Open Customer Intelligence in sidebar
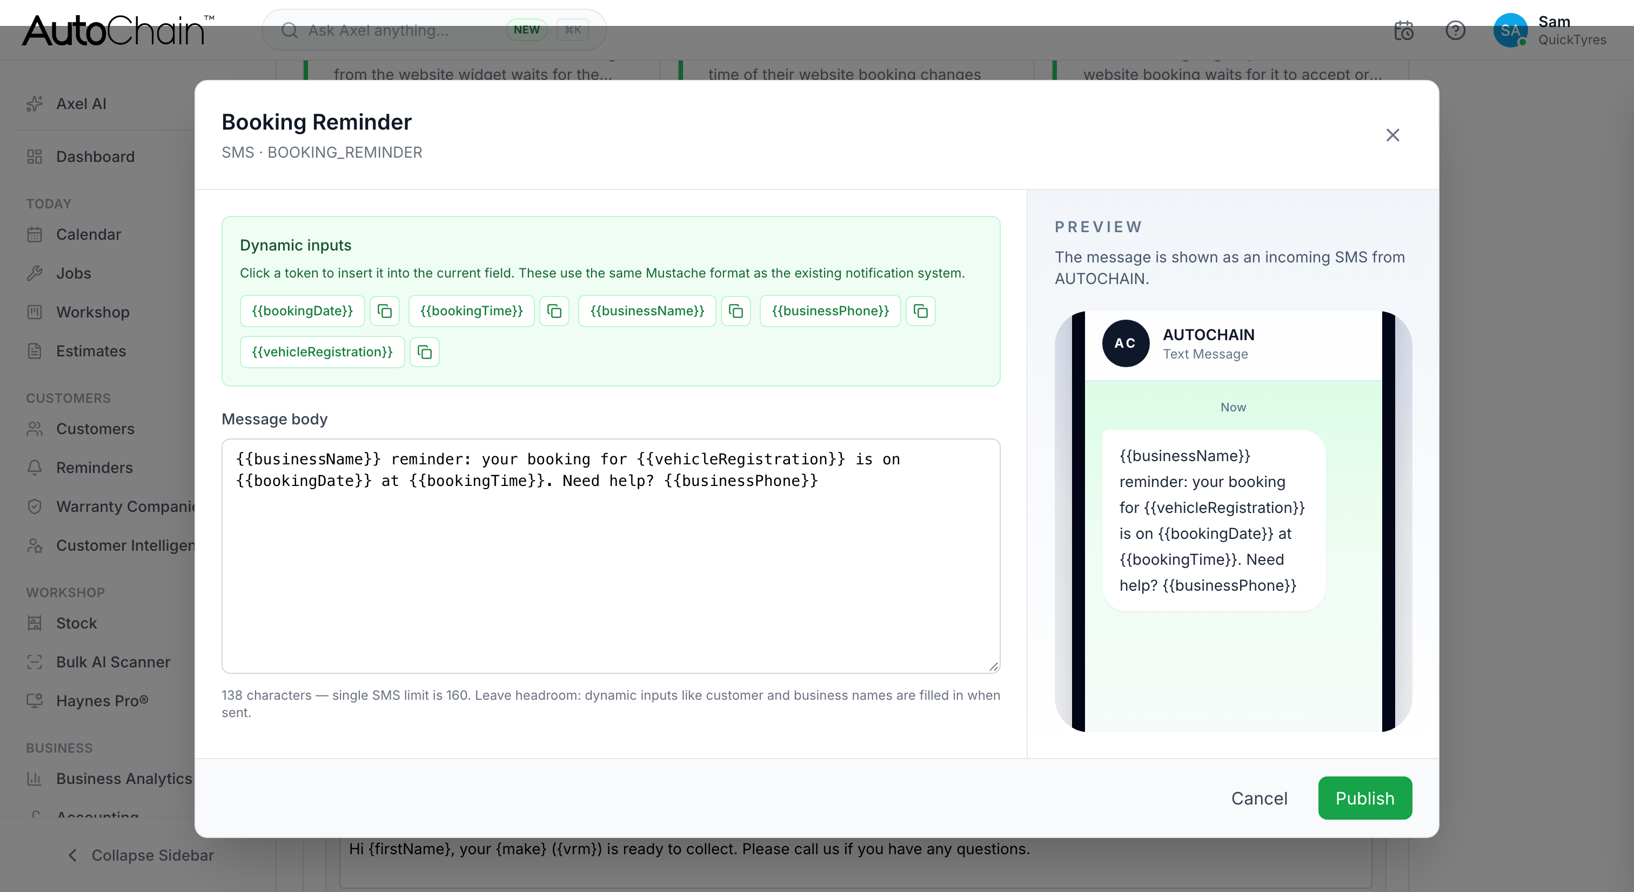1634x892 pixels. (x=110, y=545)
